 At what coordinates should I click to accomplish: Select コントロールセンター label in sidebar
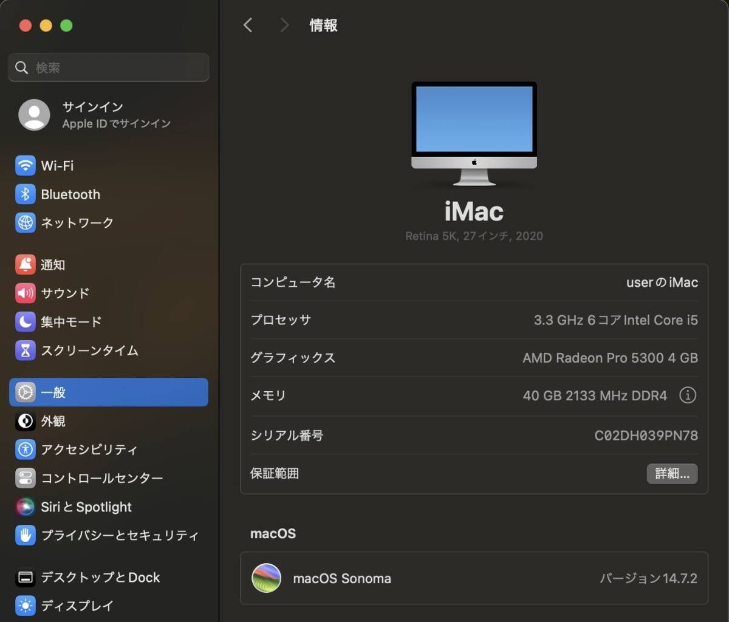click(102, 478)
